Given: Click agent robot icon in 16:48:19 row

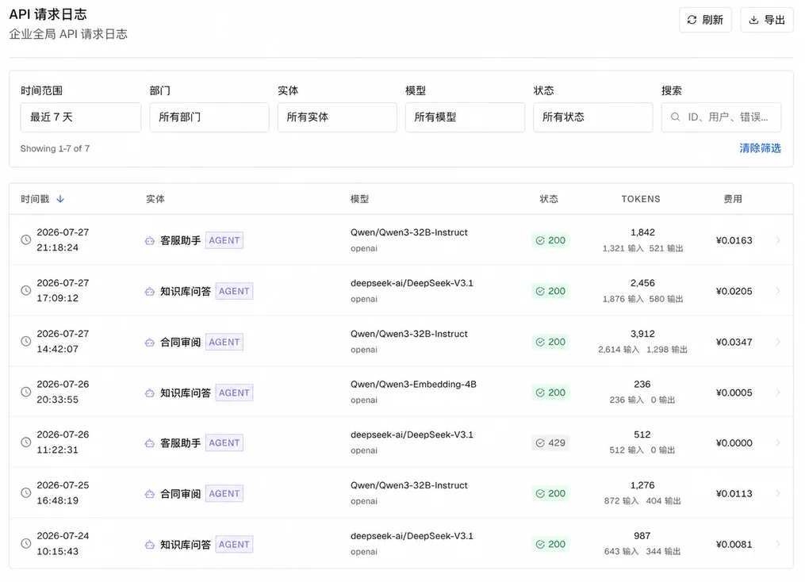Looking at the screenshot, I should coord(149,494).
